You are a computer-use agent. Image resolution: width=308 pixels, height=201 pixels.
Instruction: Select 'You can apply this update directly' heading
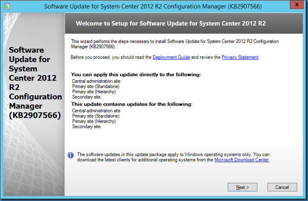pyautogui.click(x=136, y=74)
